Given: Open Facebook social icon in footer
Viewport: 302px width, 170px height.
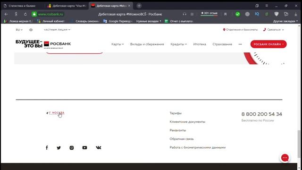Looking at the screenshot, I should pyautogui.click(x=47, y=148).
